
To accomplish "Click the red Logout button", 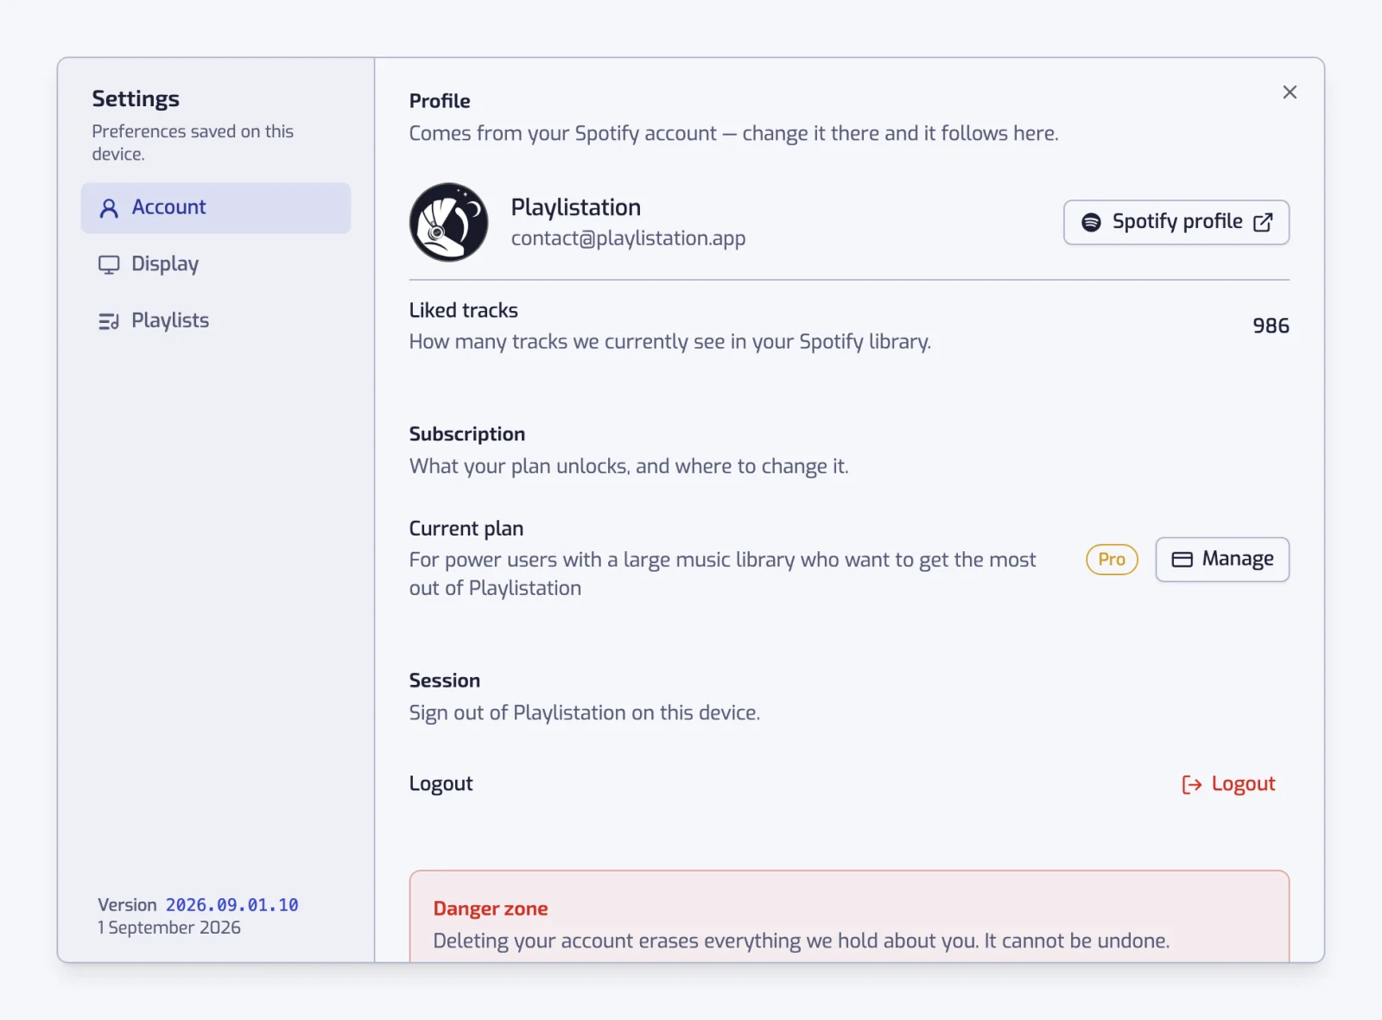I will coord(1227,784).
